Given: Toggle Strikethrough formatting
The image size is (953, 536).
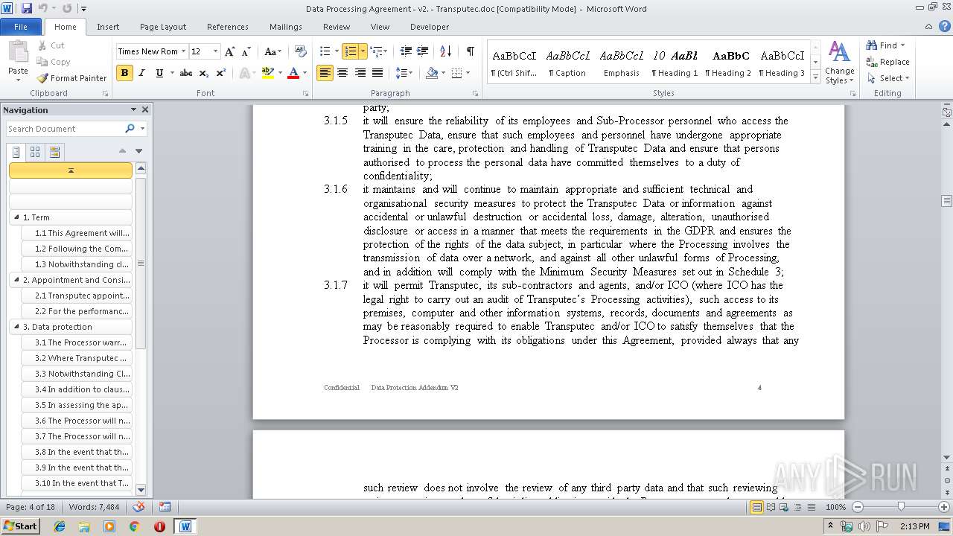Looking at the screenshot, I should pyautogui.click(x=186, y=73).
